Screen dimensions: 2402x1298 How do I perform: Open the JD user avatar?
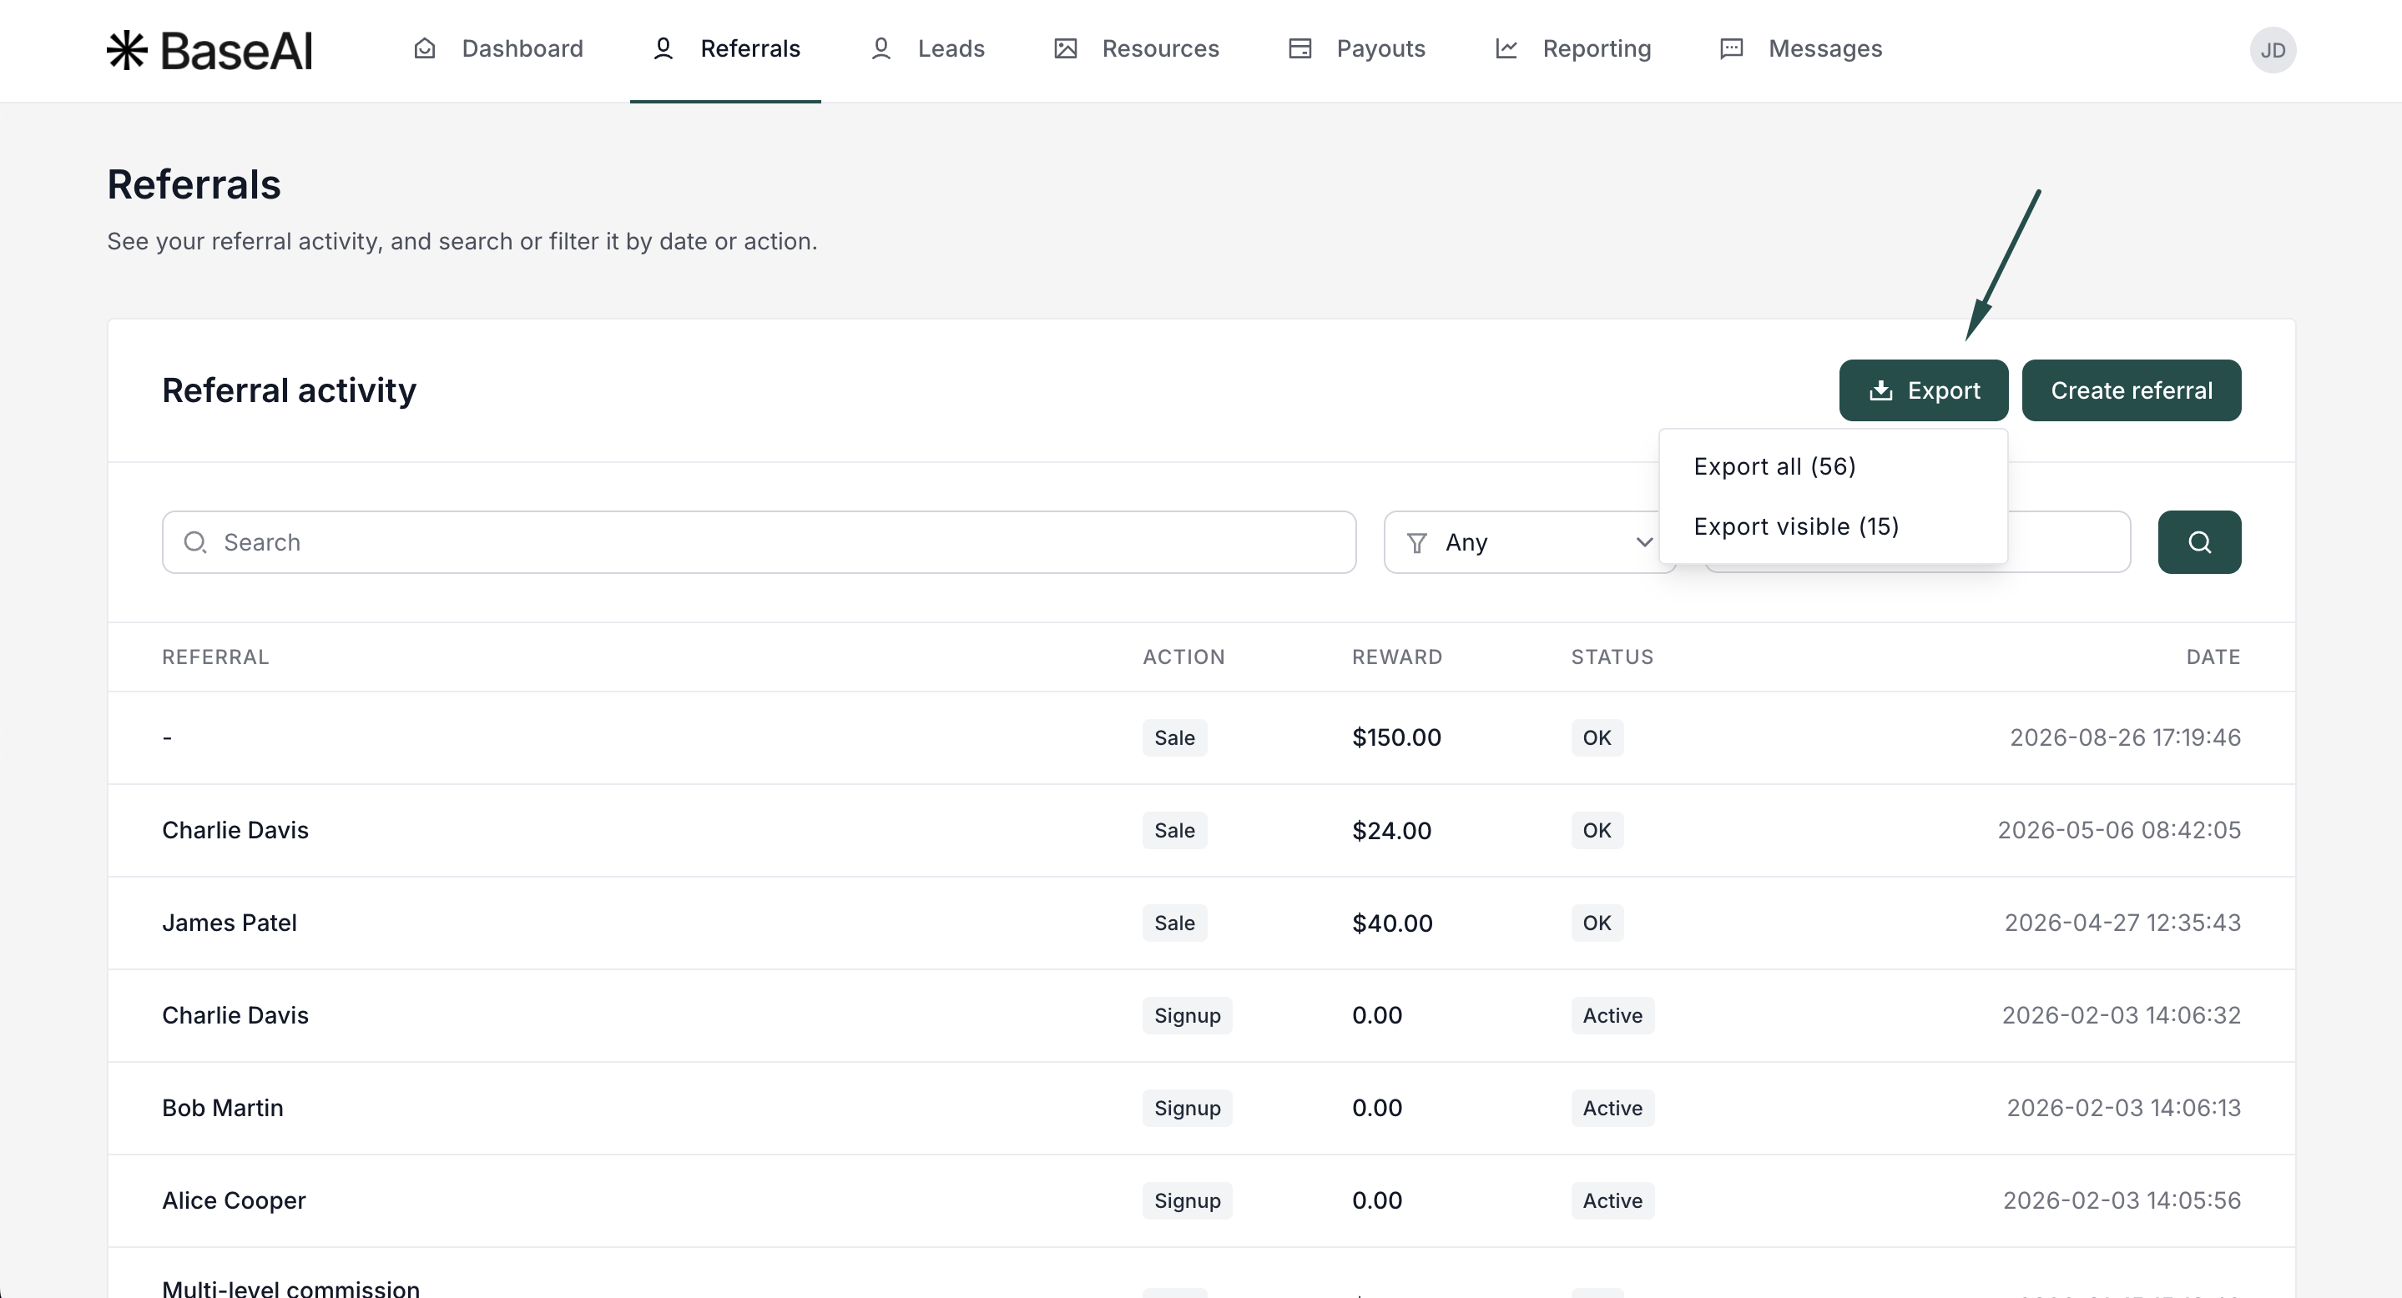click(2273, 49)
